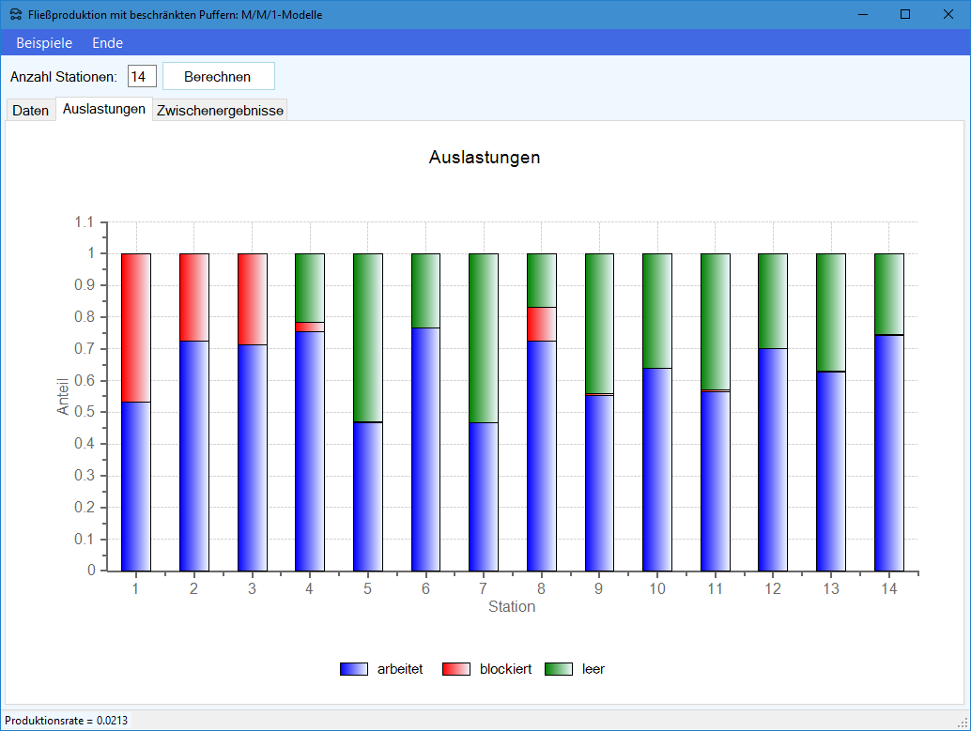This screenshot has height=731, width=971.
Task: Click the green empty segment of station 7
Action: tap(484, 338)
